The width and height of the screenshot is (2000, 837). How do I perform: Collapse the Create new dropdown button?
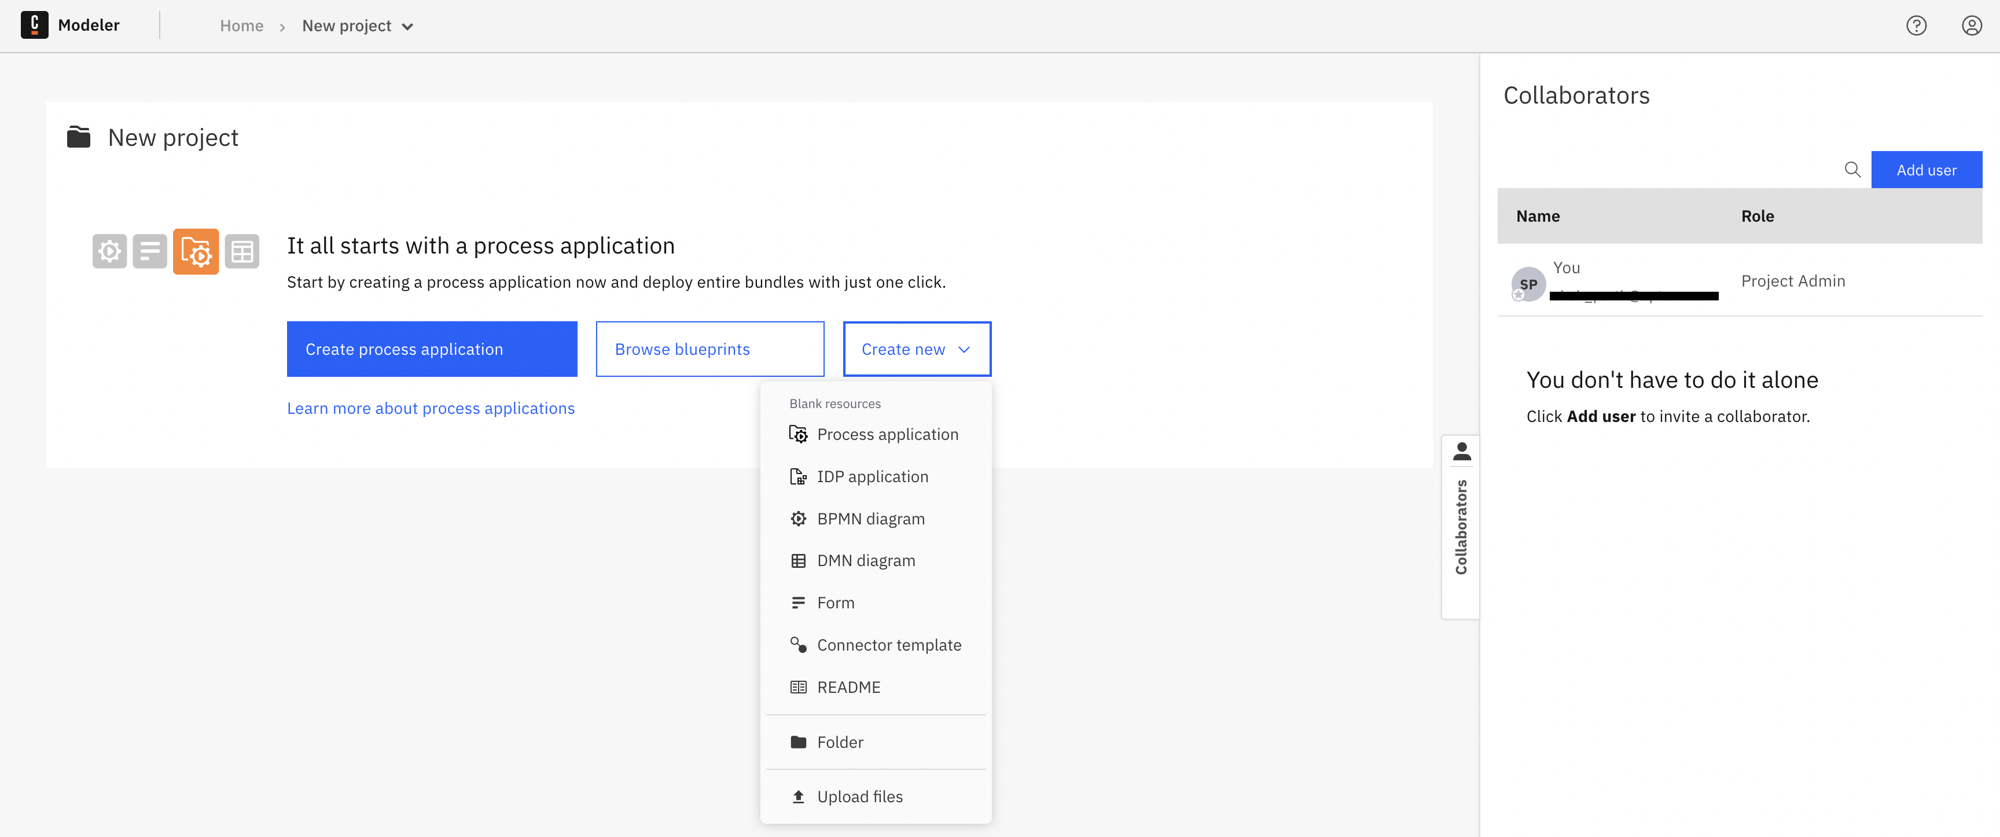917,350
